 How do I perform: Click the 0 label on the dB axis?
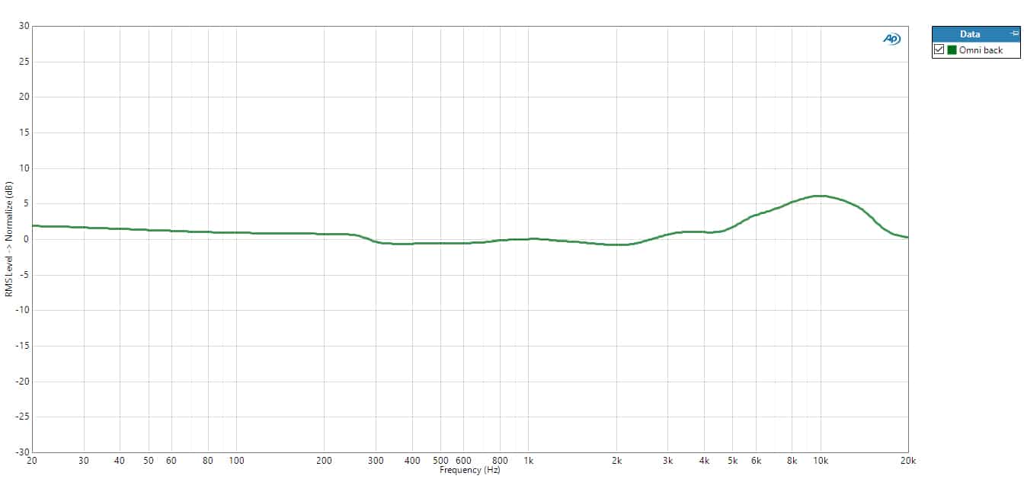coord(26,239)
